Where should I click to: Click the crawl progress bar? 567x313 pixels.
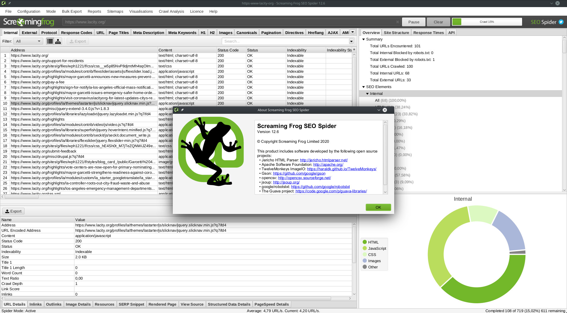point(487,22)
